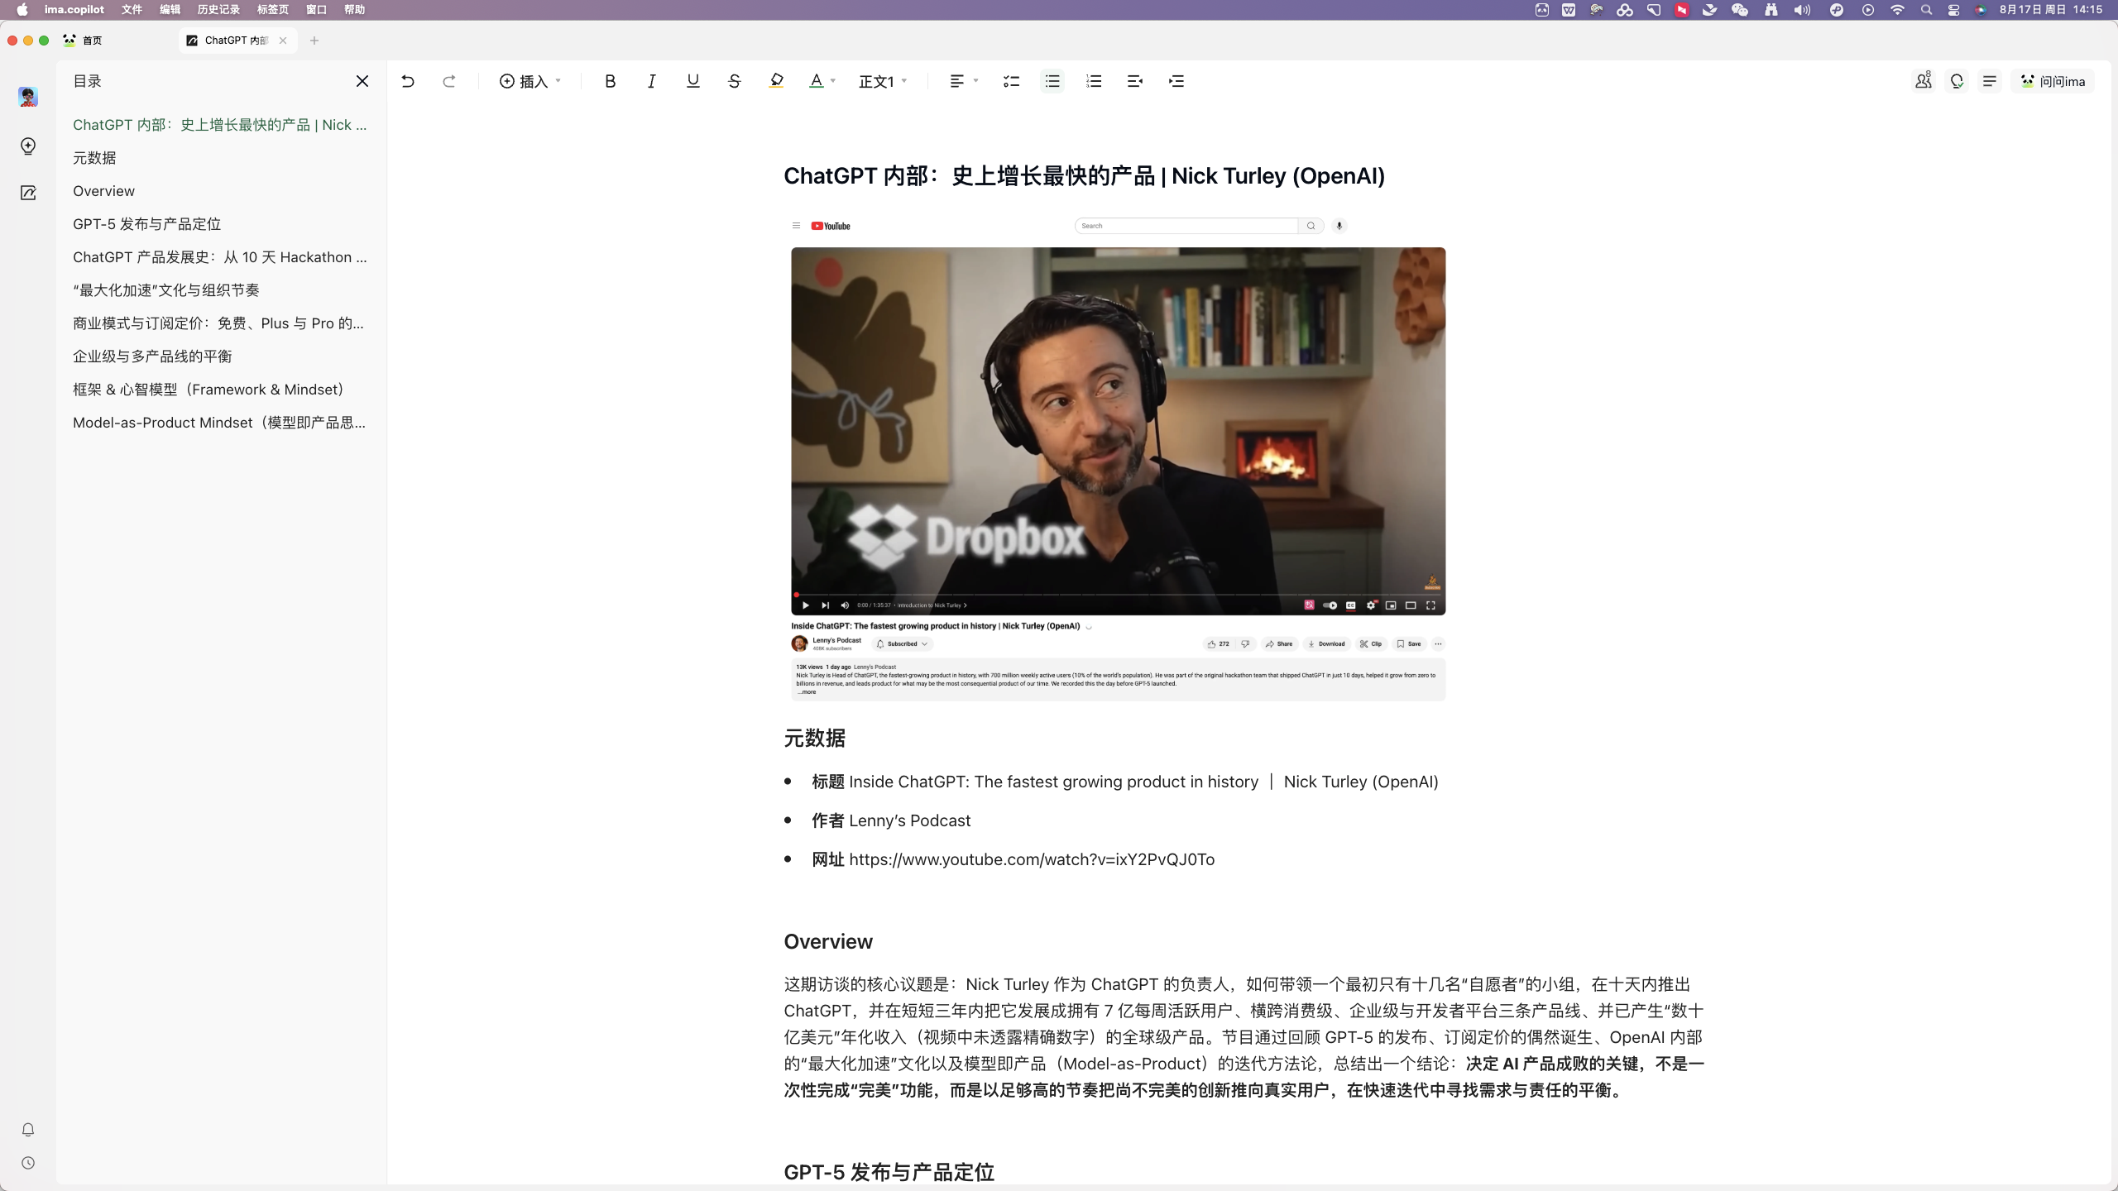The image size is (2118, 1191).
Task: Open the 插入 insert dropdown
Action: click(529, 81)
